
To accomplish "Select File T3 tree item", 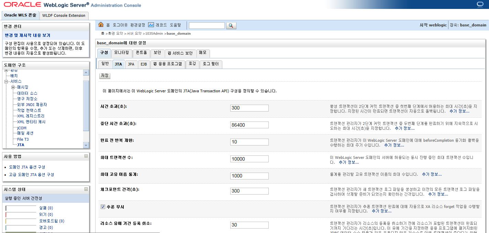I will click(x=23, y=139).
